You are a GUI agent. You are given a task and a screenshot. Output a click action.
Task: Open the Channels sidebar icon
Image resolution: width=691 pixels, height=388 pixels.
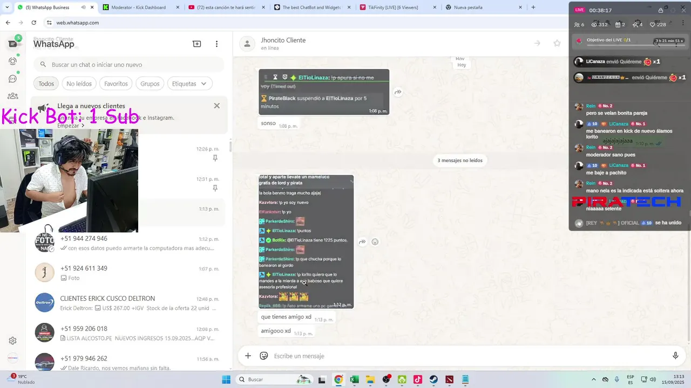[13, 79]
